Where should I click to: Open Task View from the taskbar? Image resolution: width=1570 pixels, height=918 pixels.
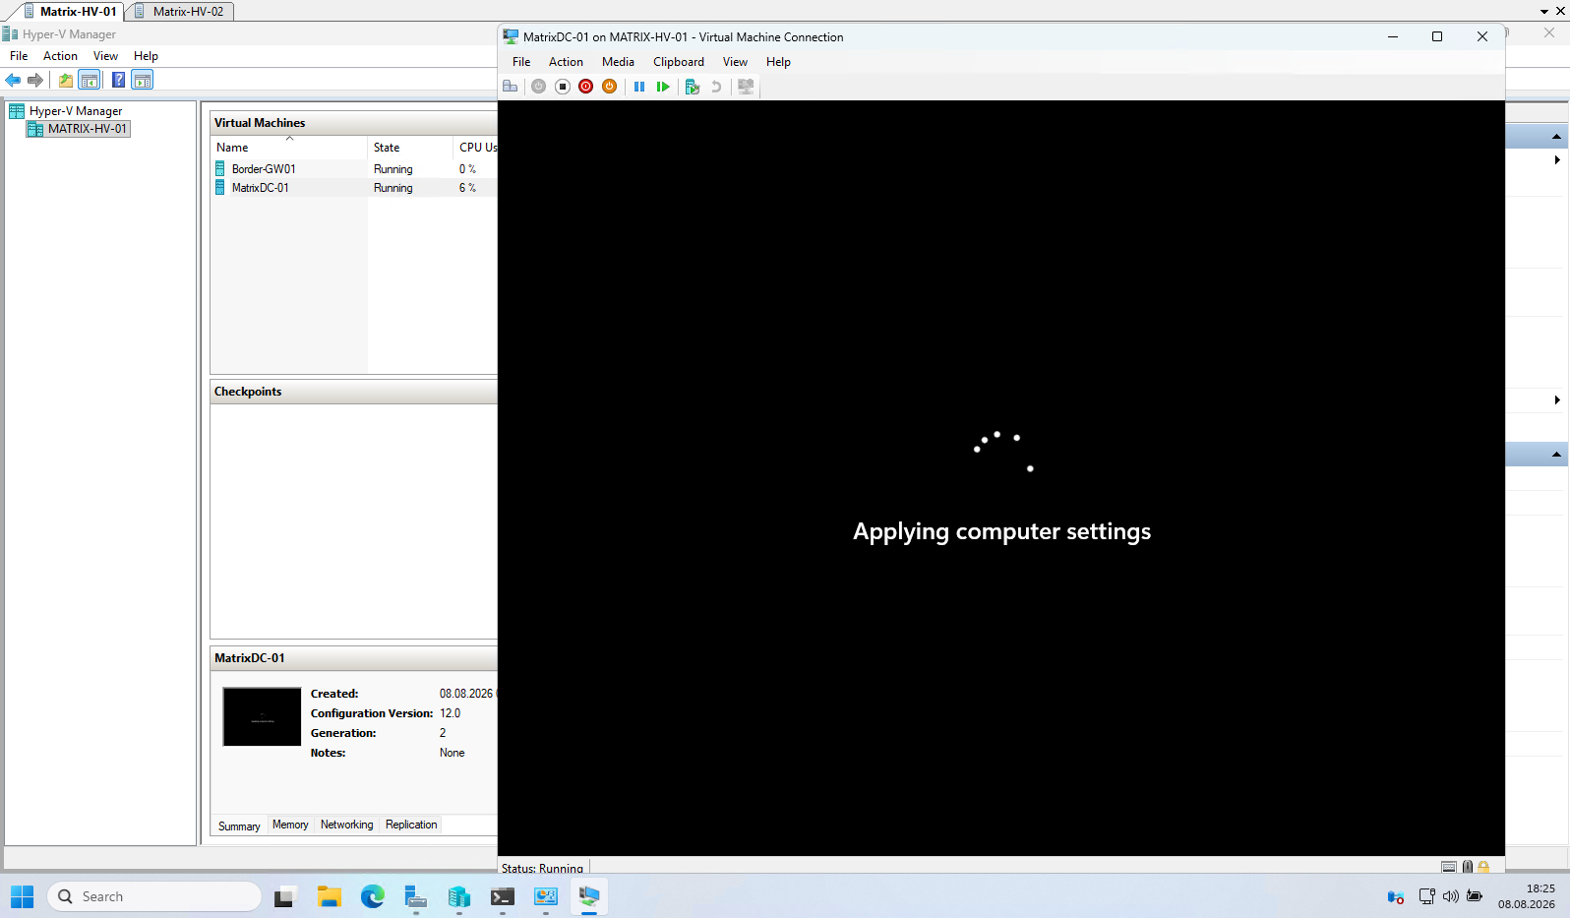pyautogui.click(x=285, y=896)
